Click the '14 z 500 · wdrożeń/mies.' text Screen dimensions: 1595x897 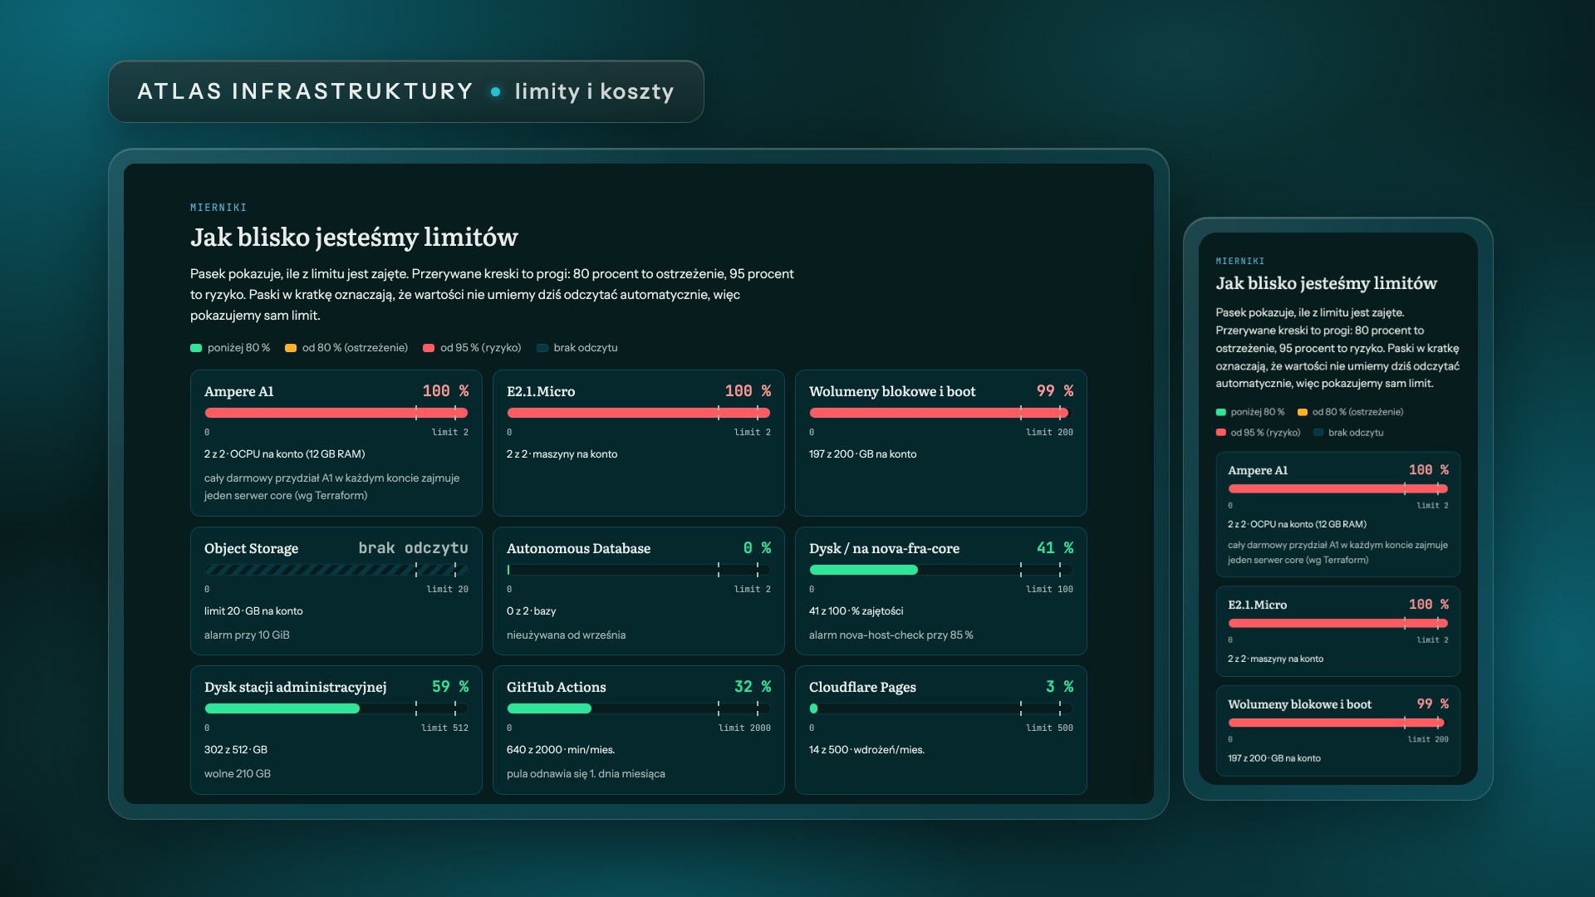pos(866,750)
